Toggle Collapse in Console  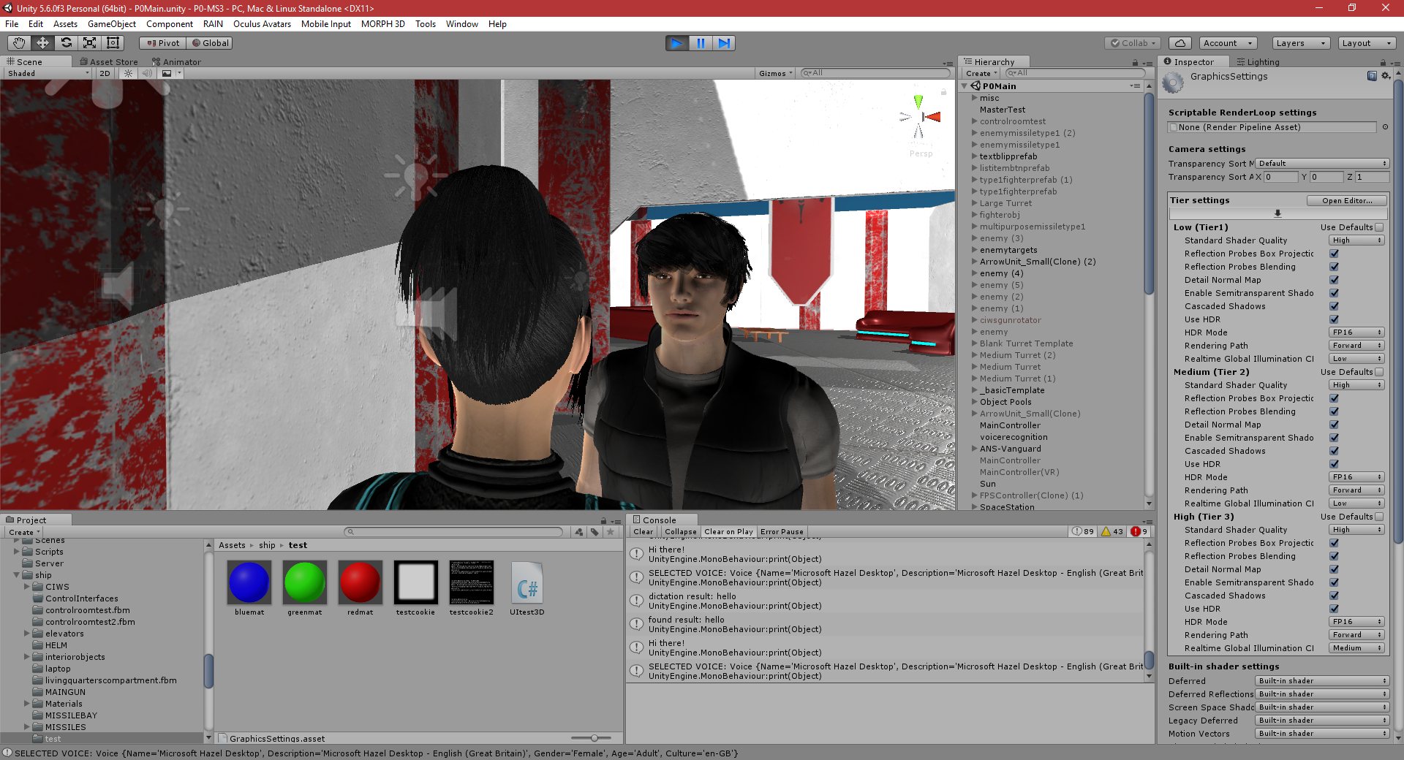(680, 532)
